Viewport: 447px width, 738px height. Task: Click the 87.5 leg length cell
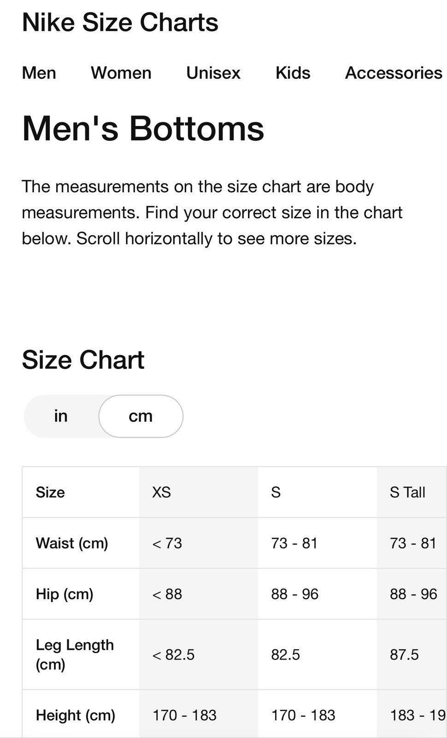pos(404,655)
